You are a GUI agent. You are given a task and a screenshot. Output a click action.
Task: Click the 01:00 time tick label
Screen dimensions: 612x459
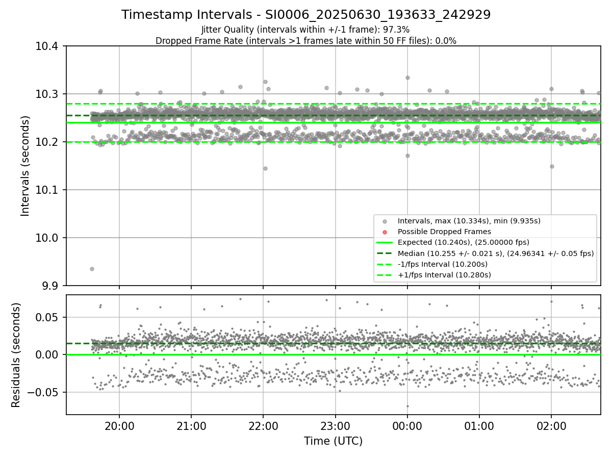479,427
